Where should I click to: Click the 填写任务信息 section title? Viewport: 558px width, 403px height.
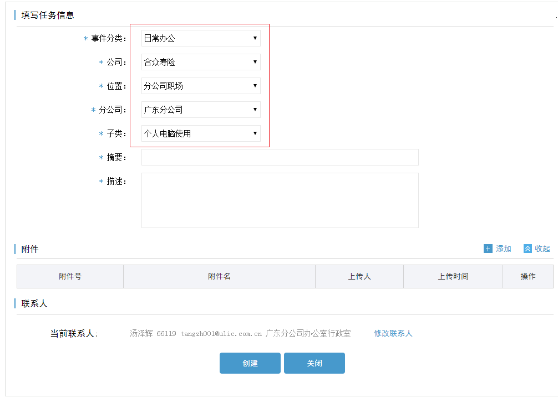(48, 15)
